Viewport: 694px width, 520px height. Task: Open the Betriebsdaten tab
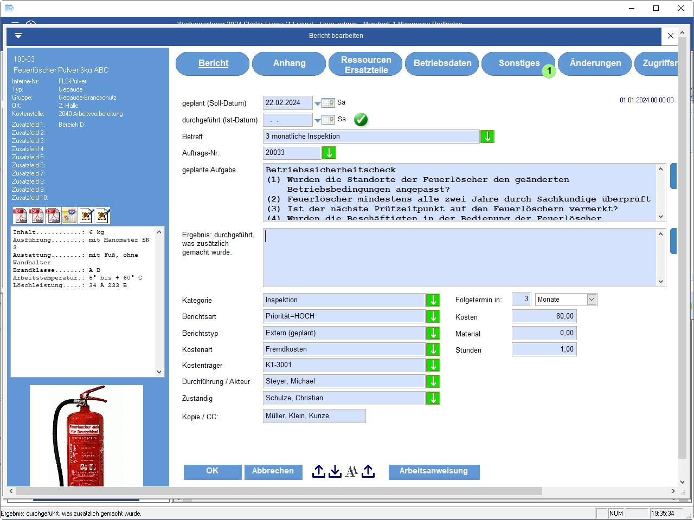point(442,63)
